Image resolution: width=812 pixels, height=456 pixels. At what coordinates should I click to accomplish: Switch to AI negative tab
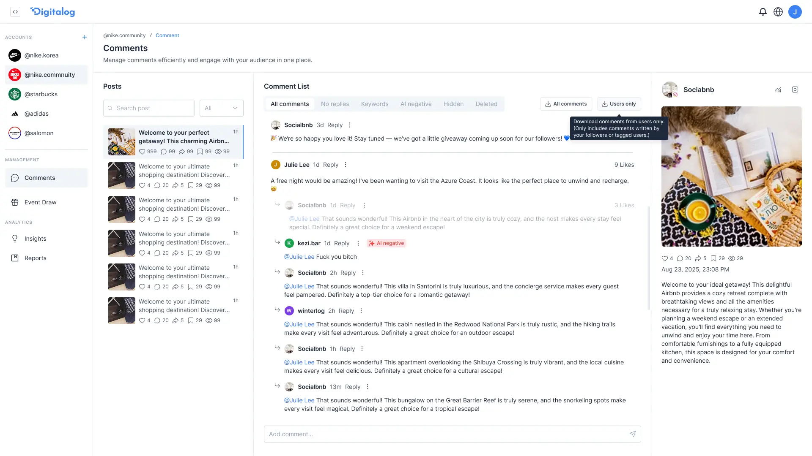tap(416, 104)
